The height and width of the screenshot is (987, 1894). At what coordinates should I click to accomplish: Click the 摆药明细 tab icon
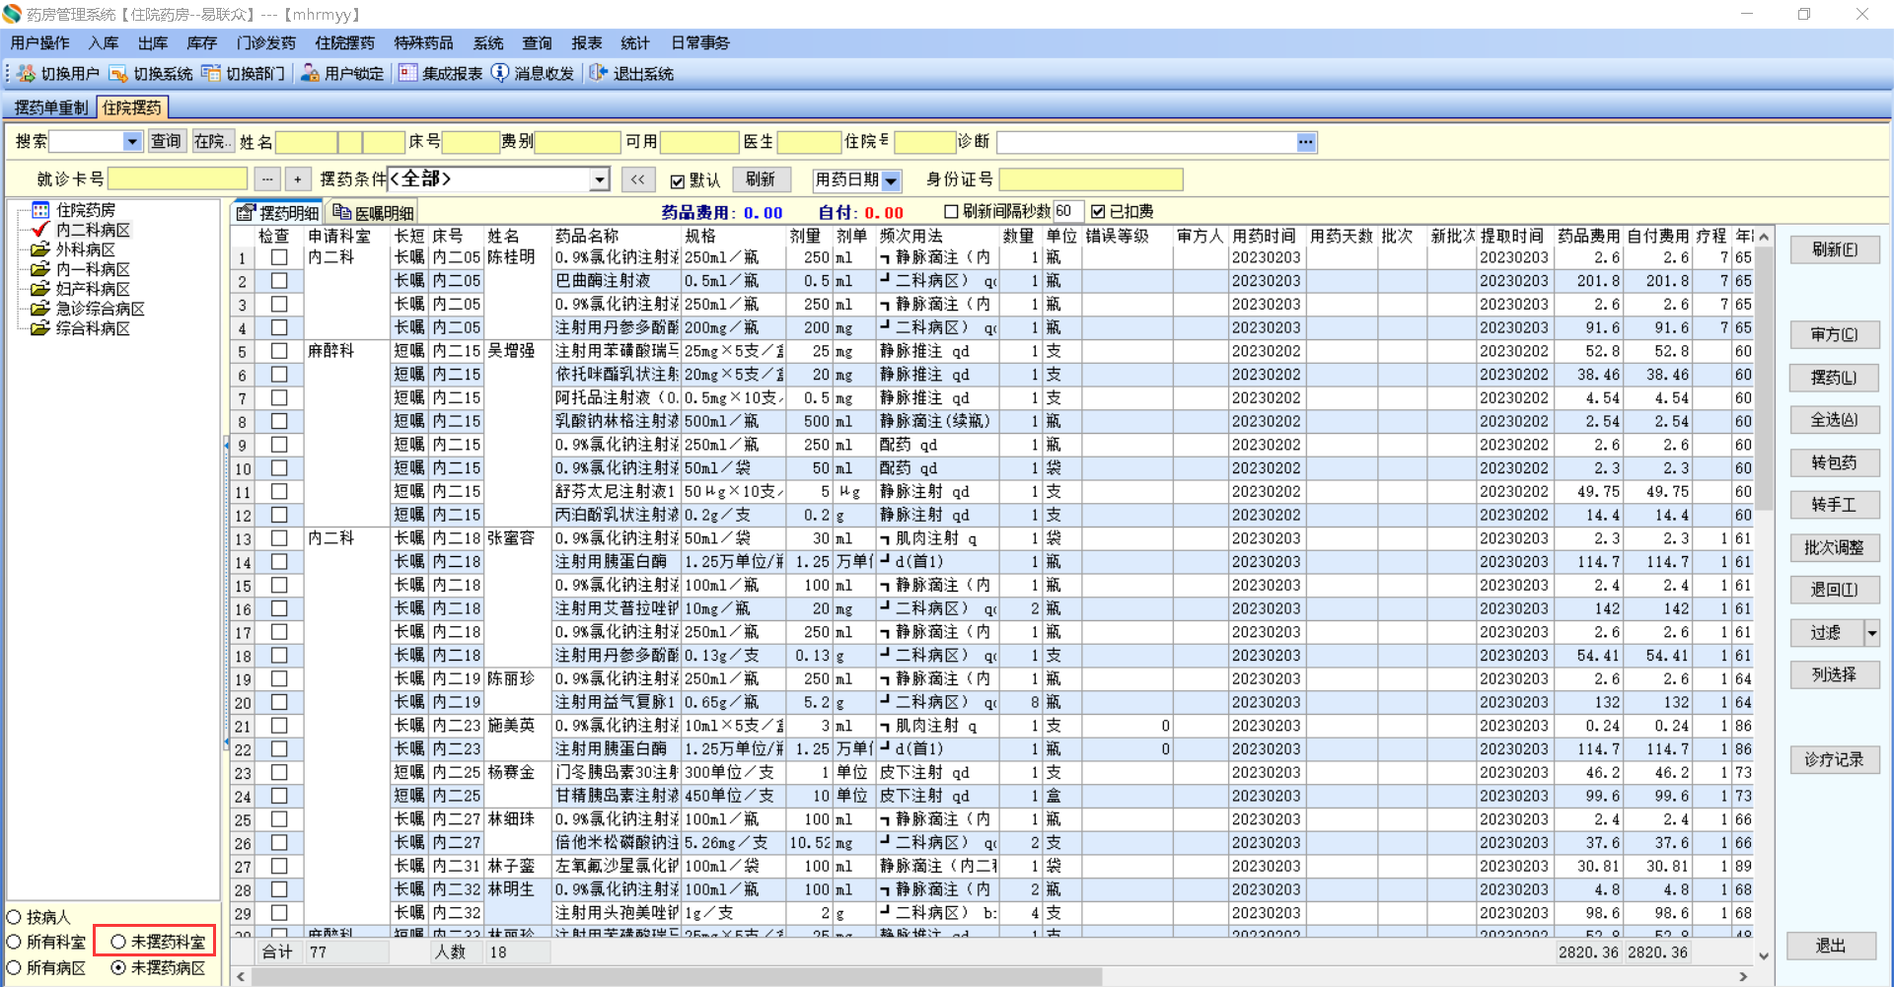(x=246, y=212)
